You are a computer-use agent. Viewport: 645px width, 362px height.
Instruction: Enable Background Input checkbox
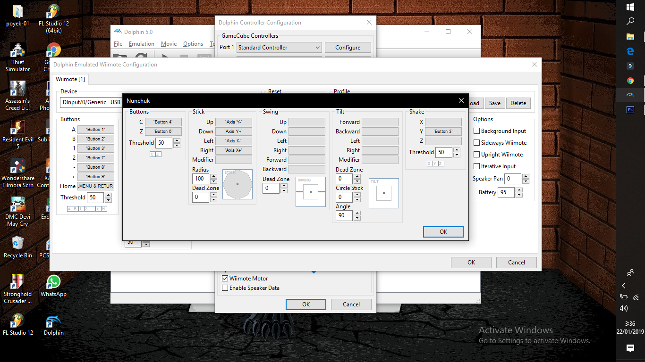477,131
